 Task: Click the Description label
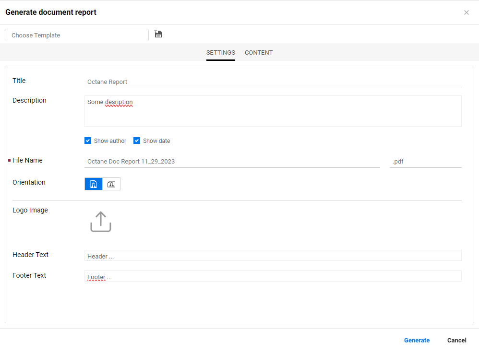point(29,100)
